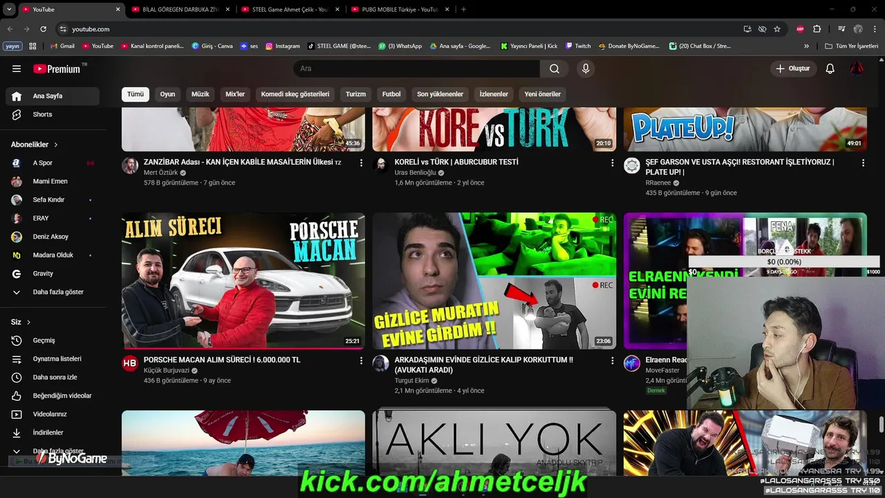Open Gizlice Muratın Evine Girdim thumbnail
Viewport: 885px width, 498px height.
point(494,281)
